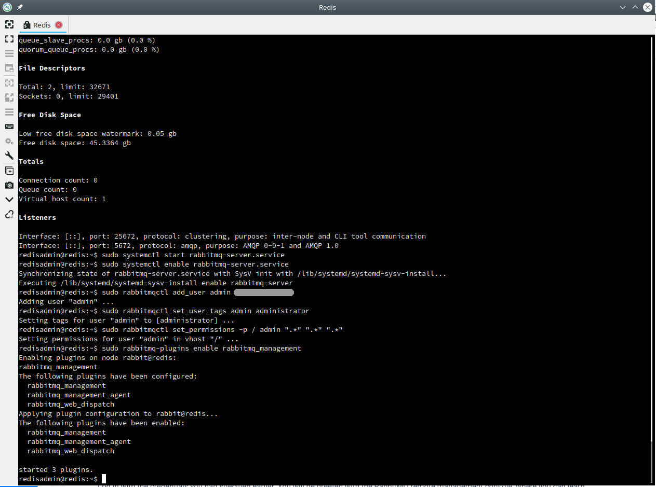Click "The following plugins have been enabled:" line
This screenshot has width=656, height=487.
pyautogui.click(x=102, y=423)
